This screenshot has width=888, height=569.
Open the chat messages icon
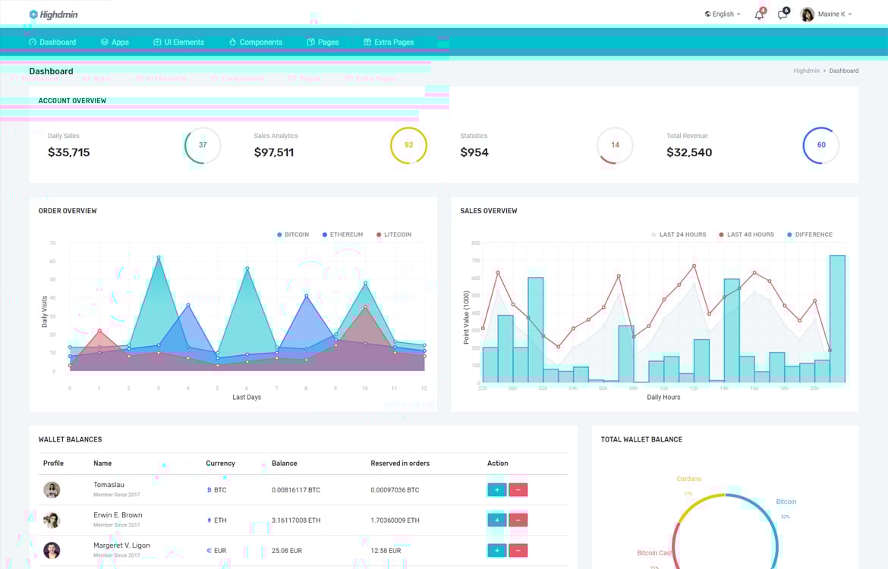pos(782,14)
